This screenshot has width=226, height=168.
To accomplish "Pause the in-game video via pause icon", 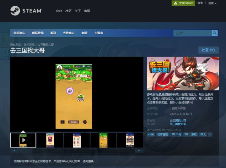I will tap(62, 122).
